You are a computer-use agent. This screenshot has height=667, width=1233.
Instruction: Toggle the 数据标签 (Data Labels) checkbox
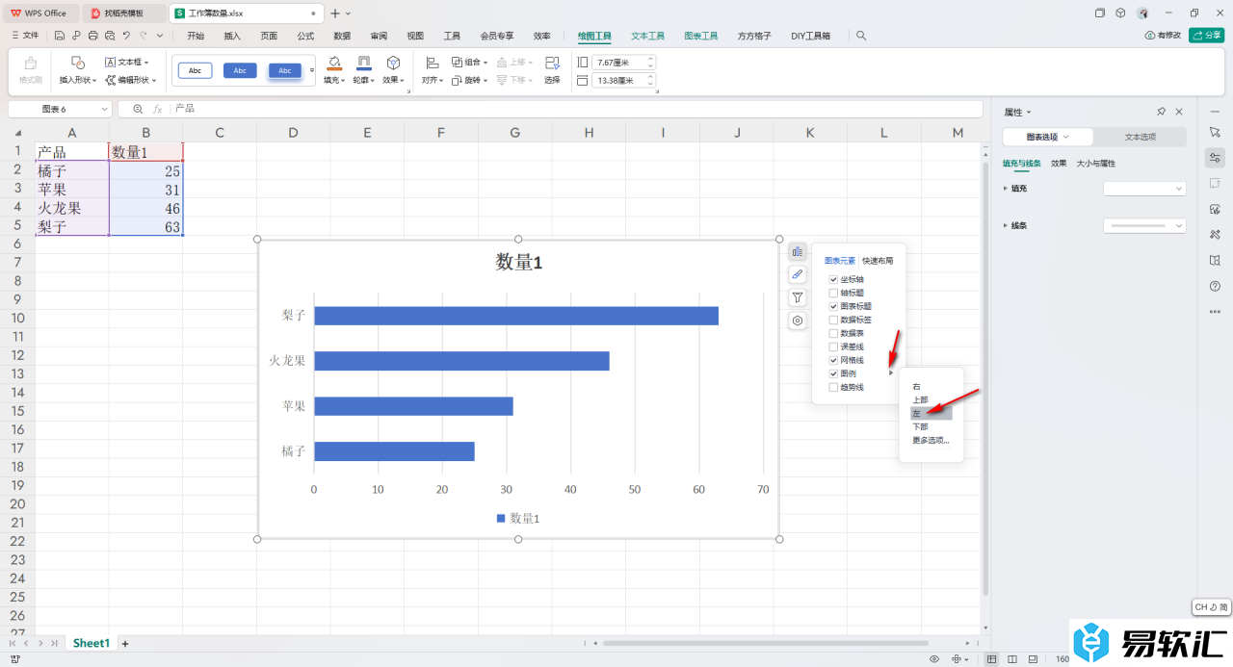833,320
